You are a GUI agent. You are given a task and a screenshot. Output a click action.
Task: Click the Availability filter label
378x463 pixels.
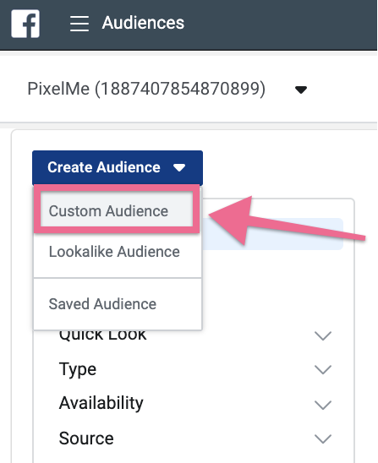coord(101,403)
